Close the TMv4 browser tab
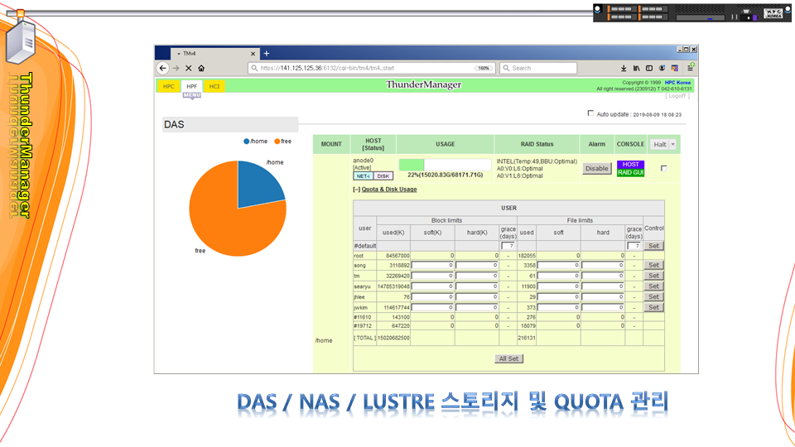Image resolution: width=795 pixels, height=447 pixels. pyautogui.click(x=253, y=54)
